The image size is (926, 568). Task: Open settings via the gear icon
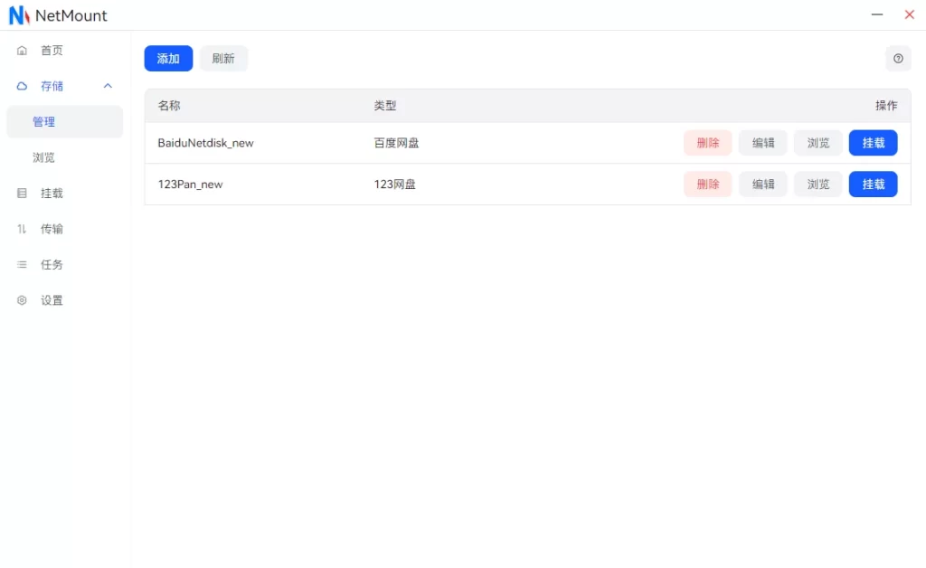22,300
